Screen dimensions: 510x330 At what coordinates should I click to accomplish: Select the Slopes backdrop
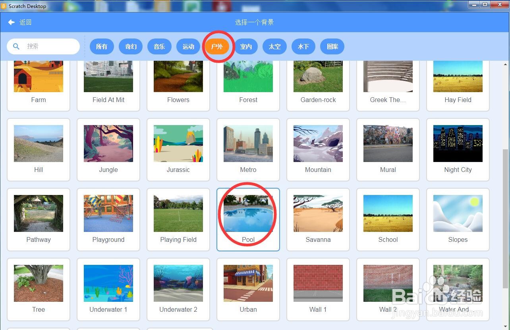click(458, 220)
